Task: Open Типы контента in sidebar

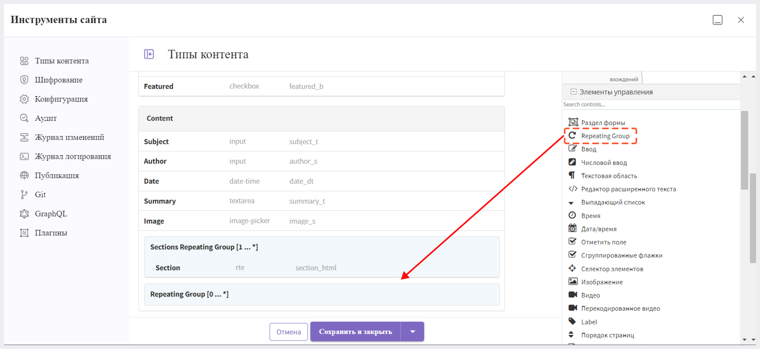Action: tap(62, 61)
